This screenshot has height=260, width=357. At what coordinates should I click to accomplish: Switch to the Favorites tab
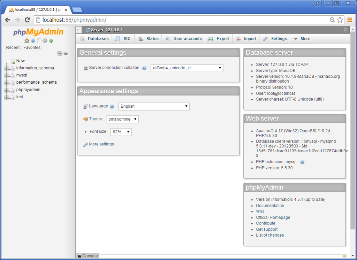pyautogui.click(x=31, y=47)
